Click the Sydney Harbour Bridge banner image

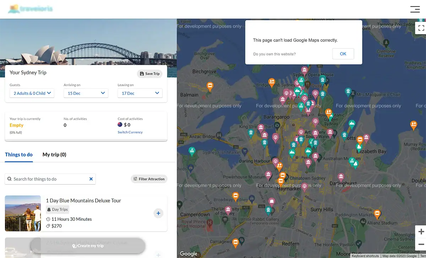point(88,42)
